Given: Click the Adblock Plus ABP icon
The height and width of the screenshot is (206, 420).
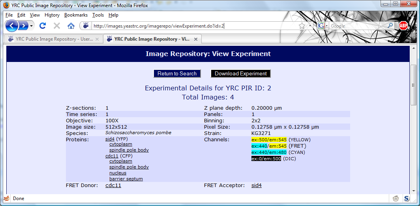Looking at the screenshot, I should [x=403, y=26].
